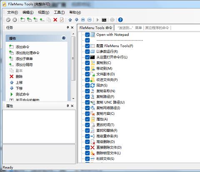Pin the 任务 panel using pushpin

[68, 28]
